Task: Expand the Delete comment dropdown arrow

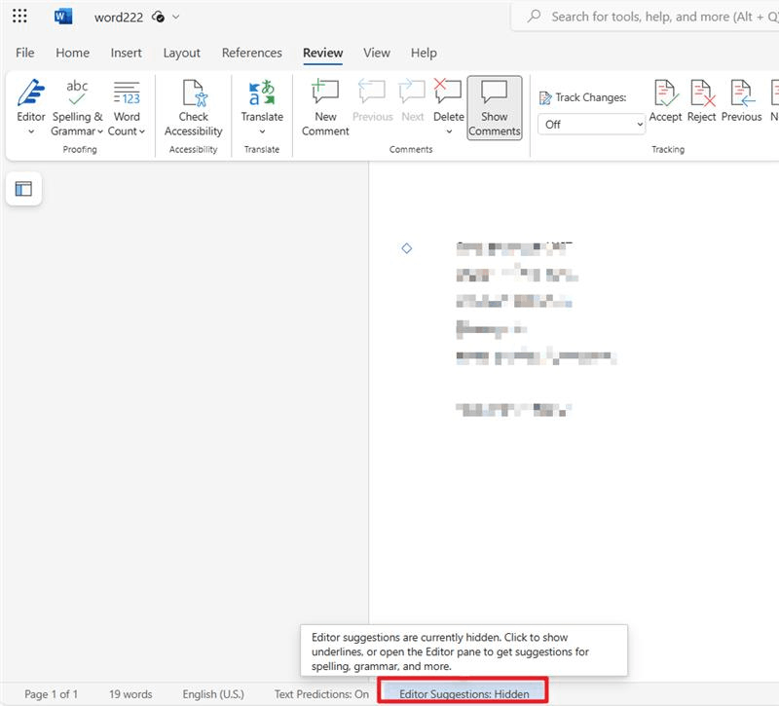Action: [x=449, y=131]
